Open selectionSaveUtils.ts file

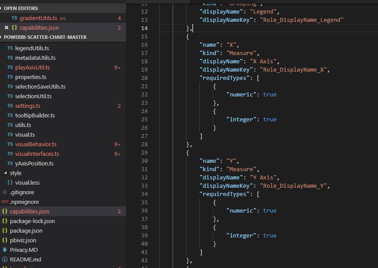[63, 87]
